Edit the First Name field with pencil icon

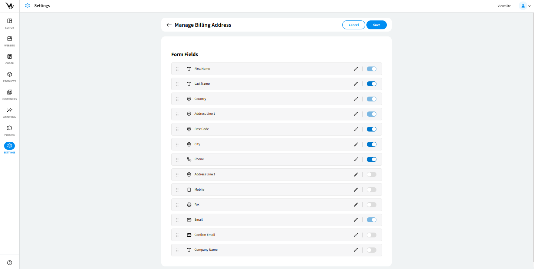click(356, 69)
